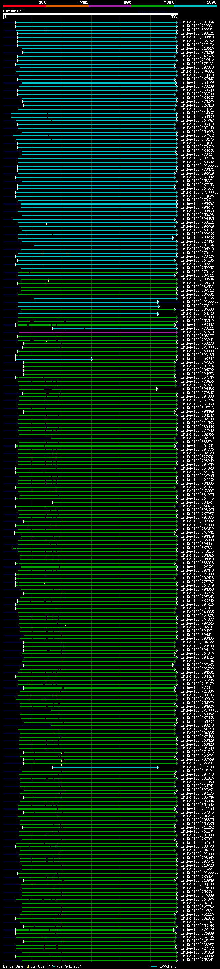Open hit label UniRef100_C3VI10
This screenshot has height=969, width=220.
(x=197, y=438)
